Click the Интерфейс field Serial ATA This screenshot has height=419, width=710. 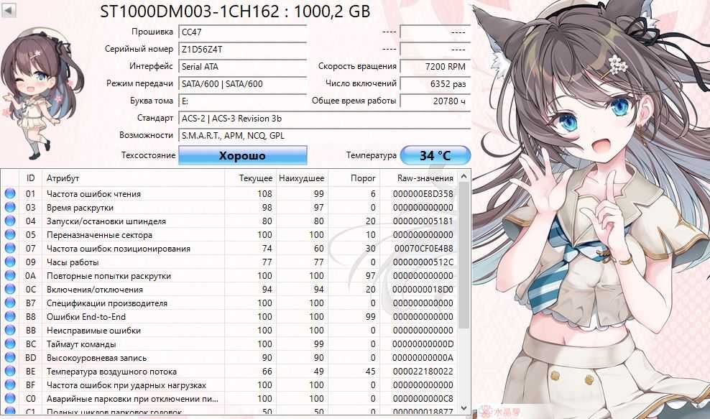pyautogui.click(x=243, y=67)
